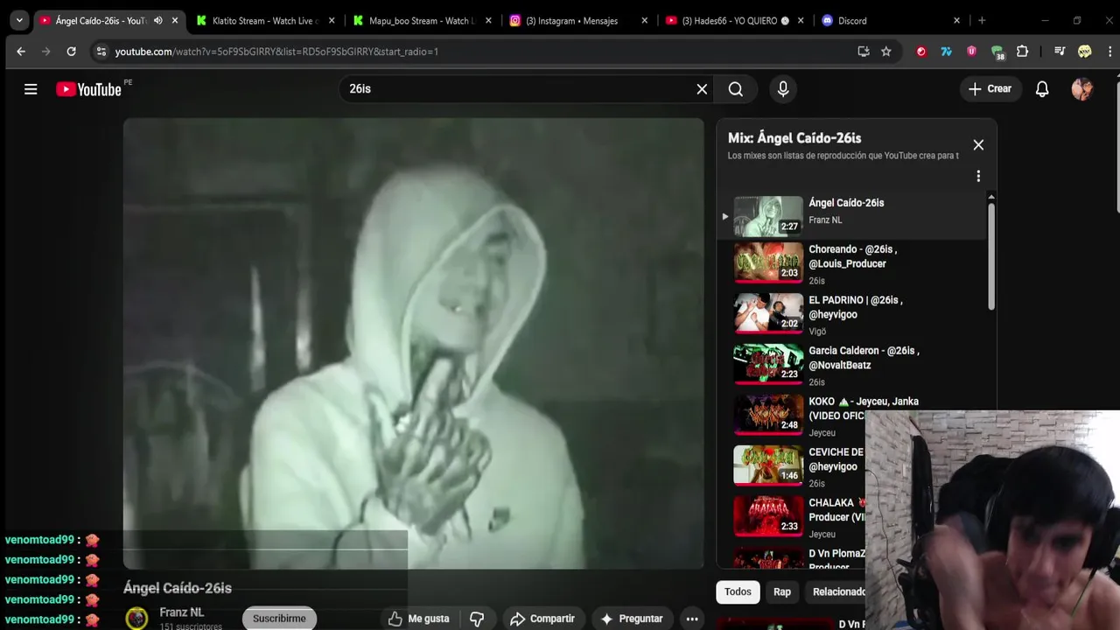Open the 7TV extension icon
The height and width of the screenshot is (630, 1120).
pyautogui.click(x=946, y=52)
